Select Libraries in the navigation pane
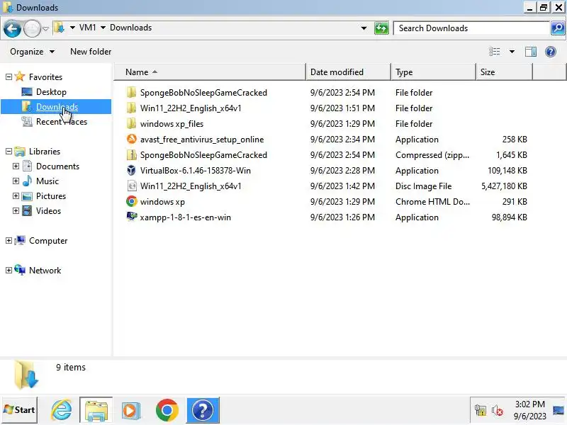 [45, 152]
